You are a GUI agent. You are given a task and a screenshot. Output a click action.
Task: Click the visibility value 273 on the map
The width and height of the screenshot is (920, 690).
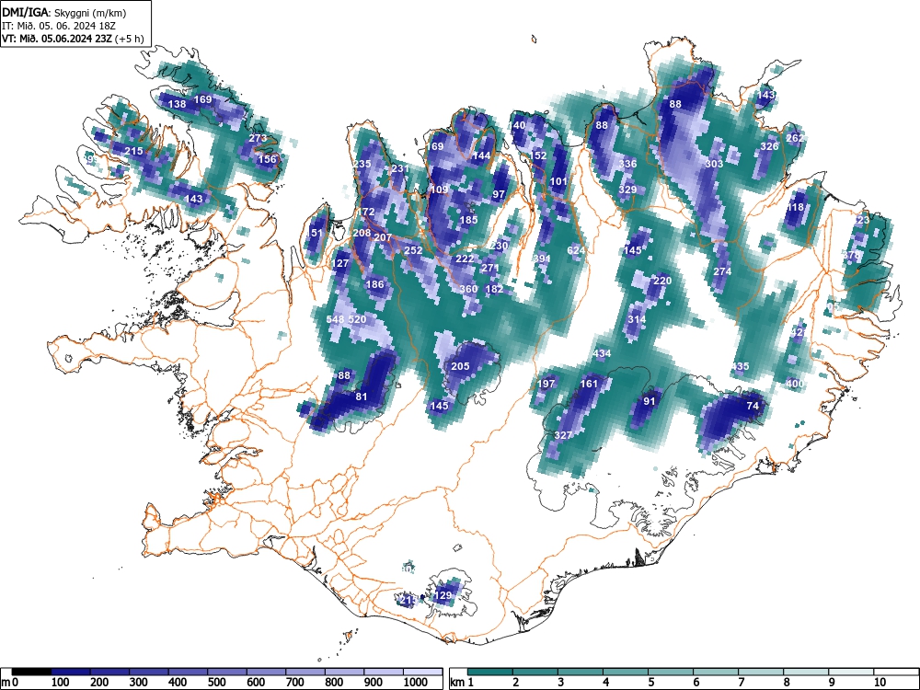[258, 138]
